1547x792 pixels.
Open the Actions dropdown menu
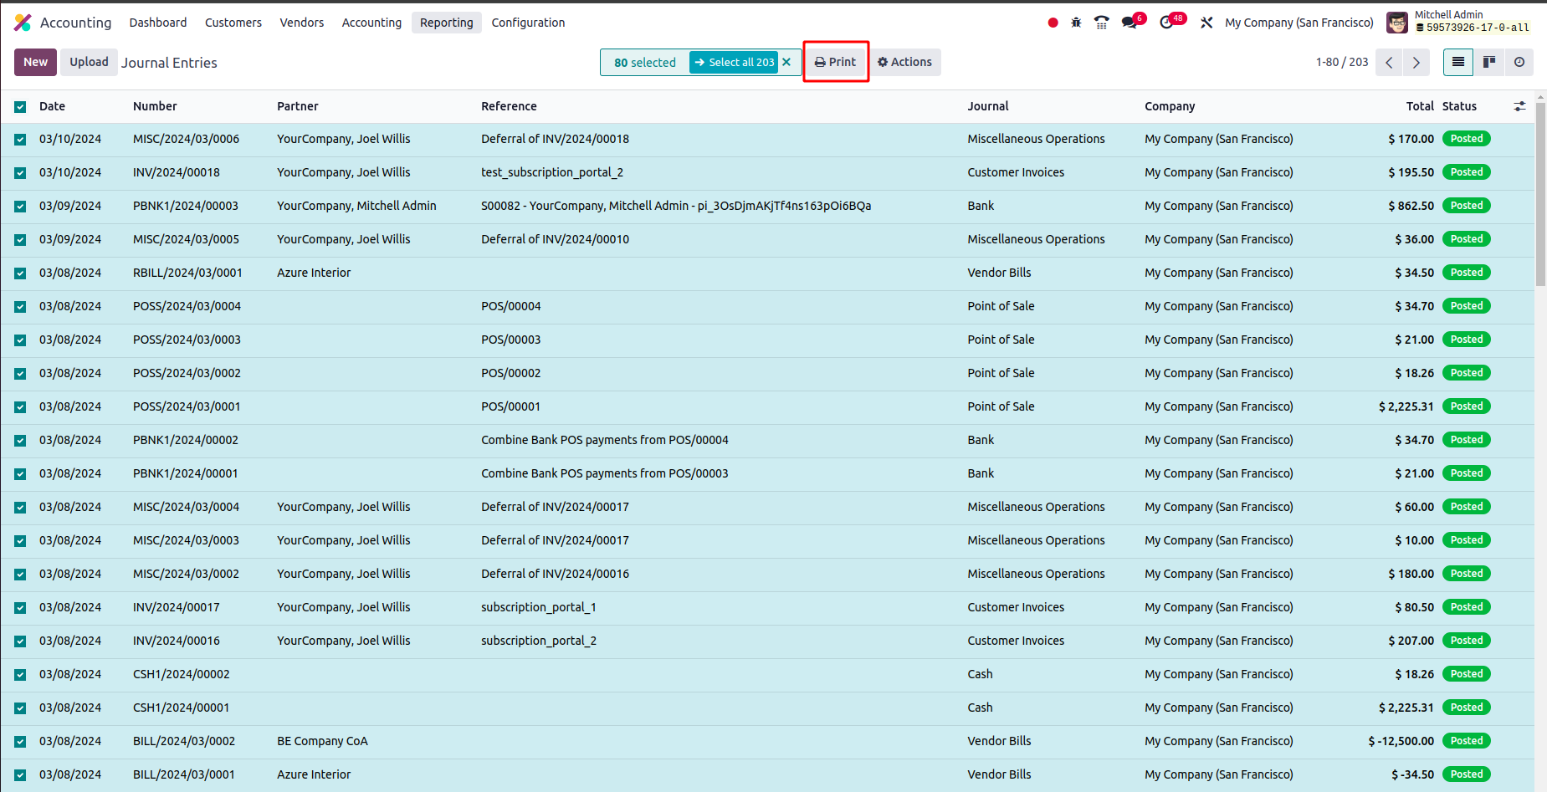point(904,62)
